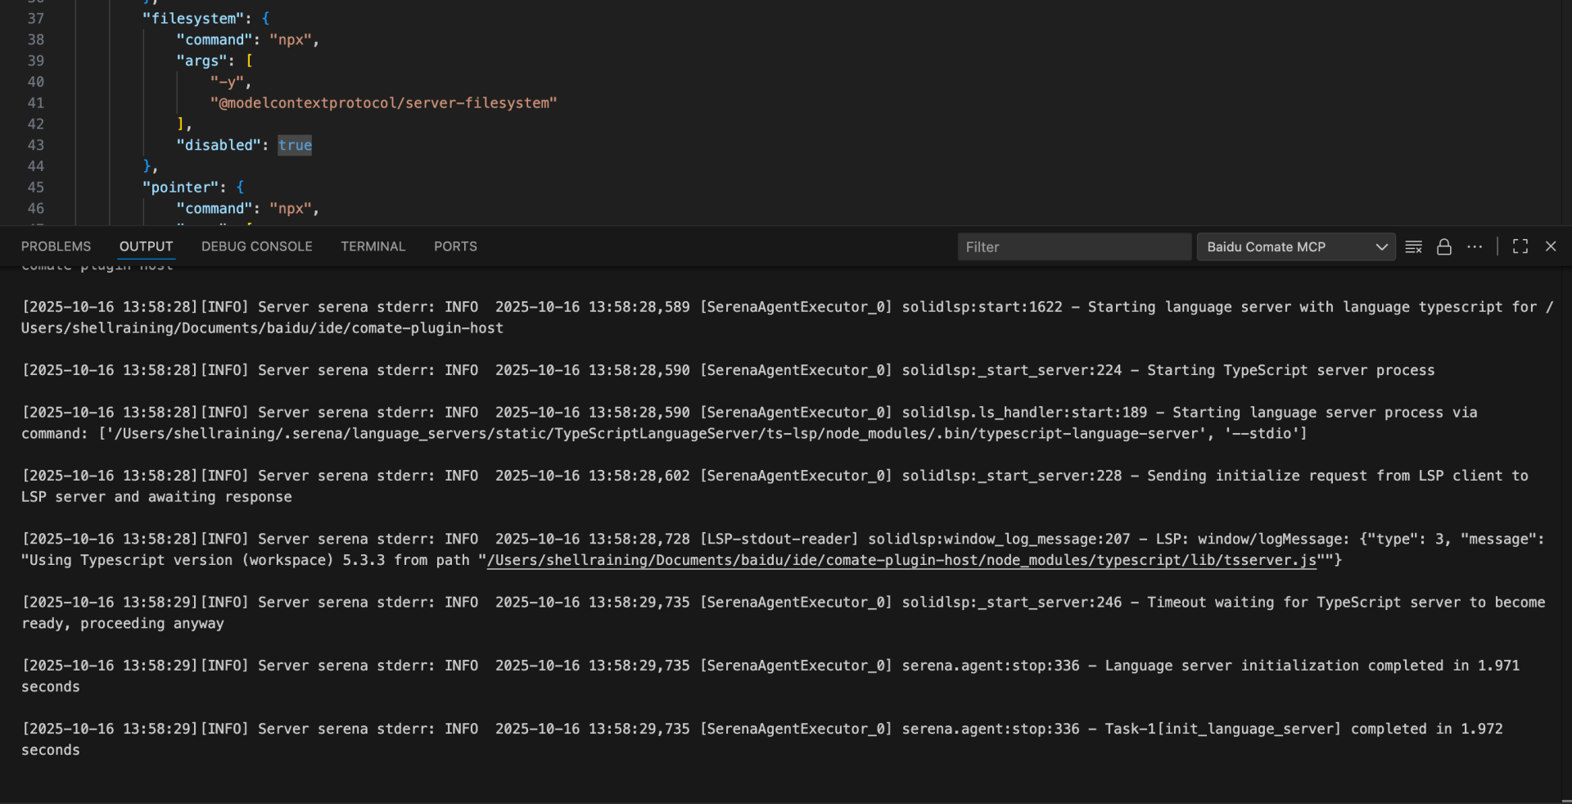Switch to the TERMINAL tab

[373, 246]
